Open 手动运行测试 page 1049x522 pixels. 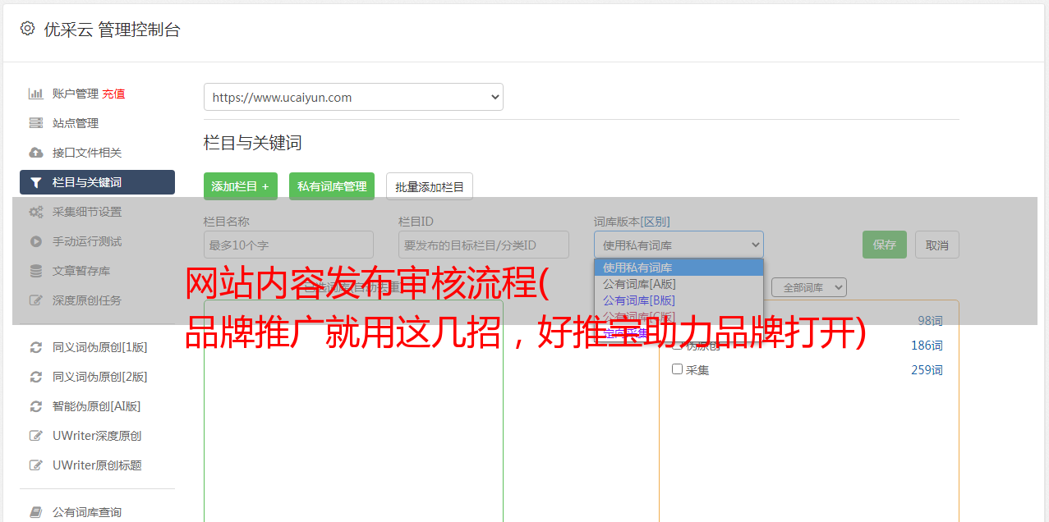pyautogui.click(x=87, y=241)
